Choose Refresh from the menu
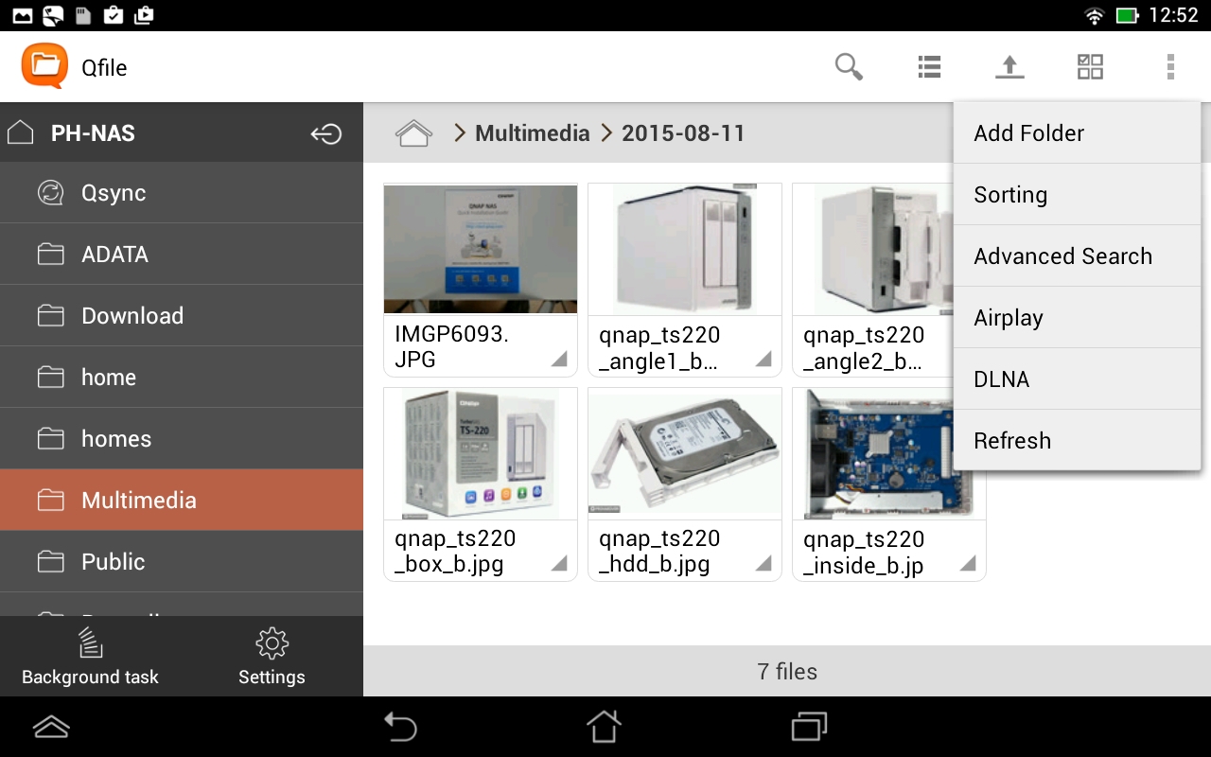Image resolution: width=1211 pixels, height=757 pixels. (1077, 441)
